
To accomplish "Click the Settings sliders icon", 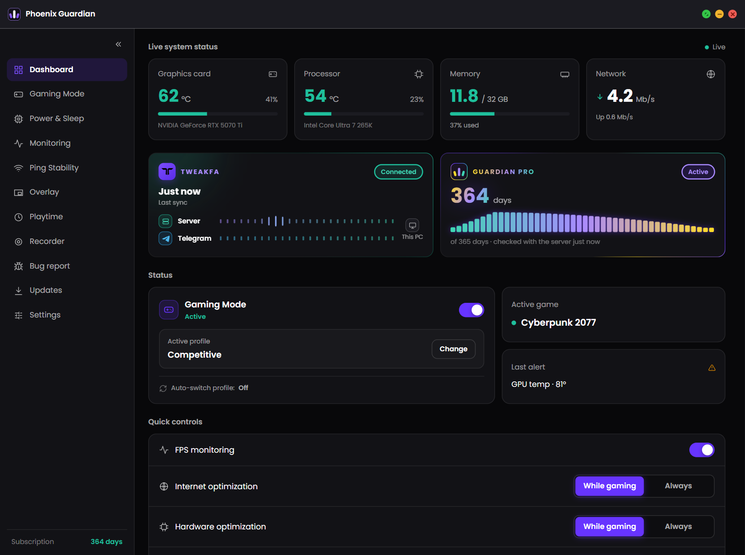I will tap(19, 315).
